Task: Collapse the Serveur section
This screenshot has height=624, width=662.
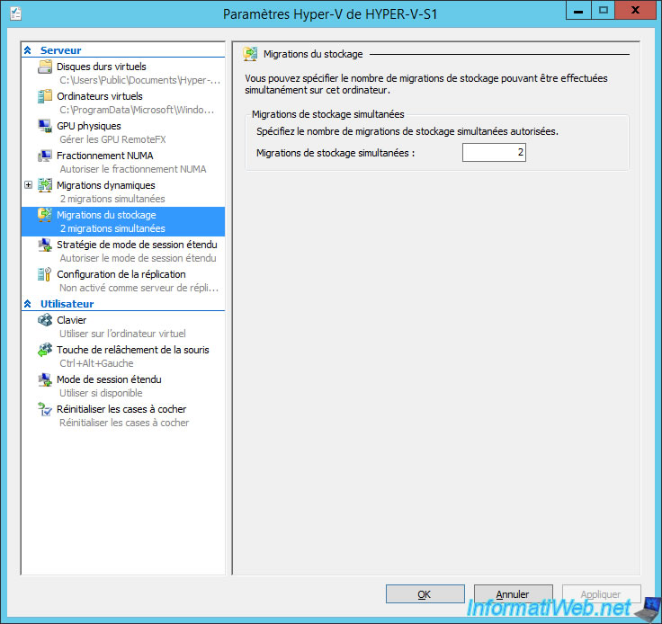Action: click(28, 50)
